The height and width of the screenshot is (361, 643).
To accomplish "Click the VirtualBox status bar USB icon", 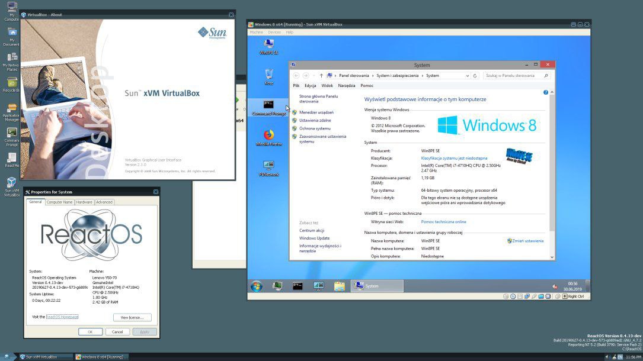I will click(x=534, y=296).
